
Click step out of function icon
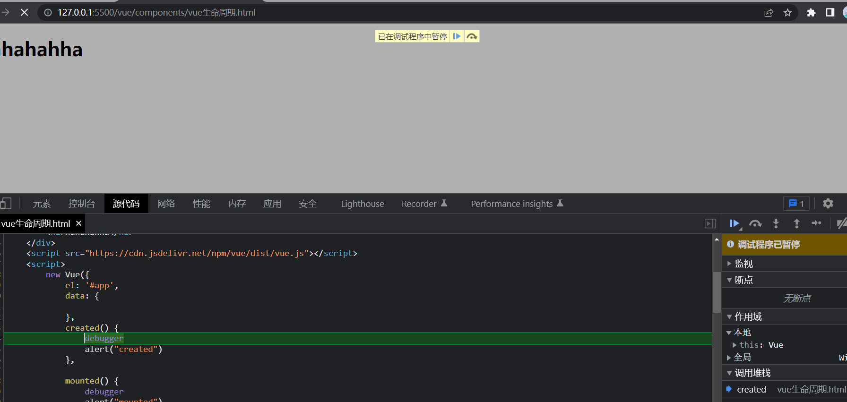(796, 223)
